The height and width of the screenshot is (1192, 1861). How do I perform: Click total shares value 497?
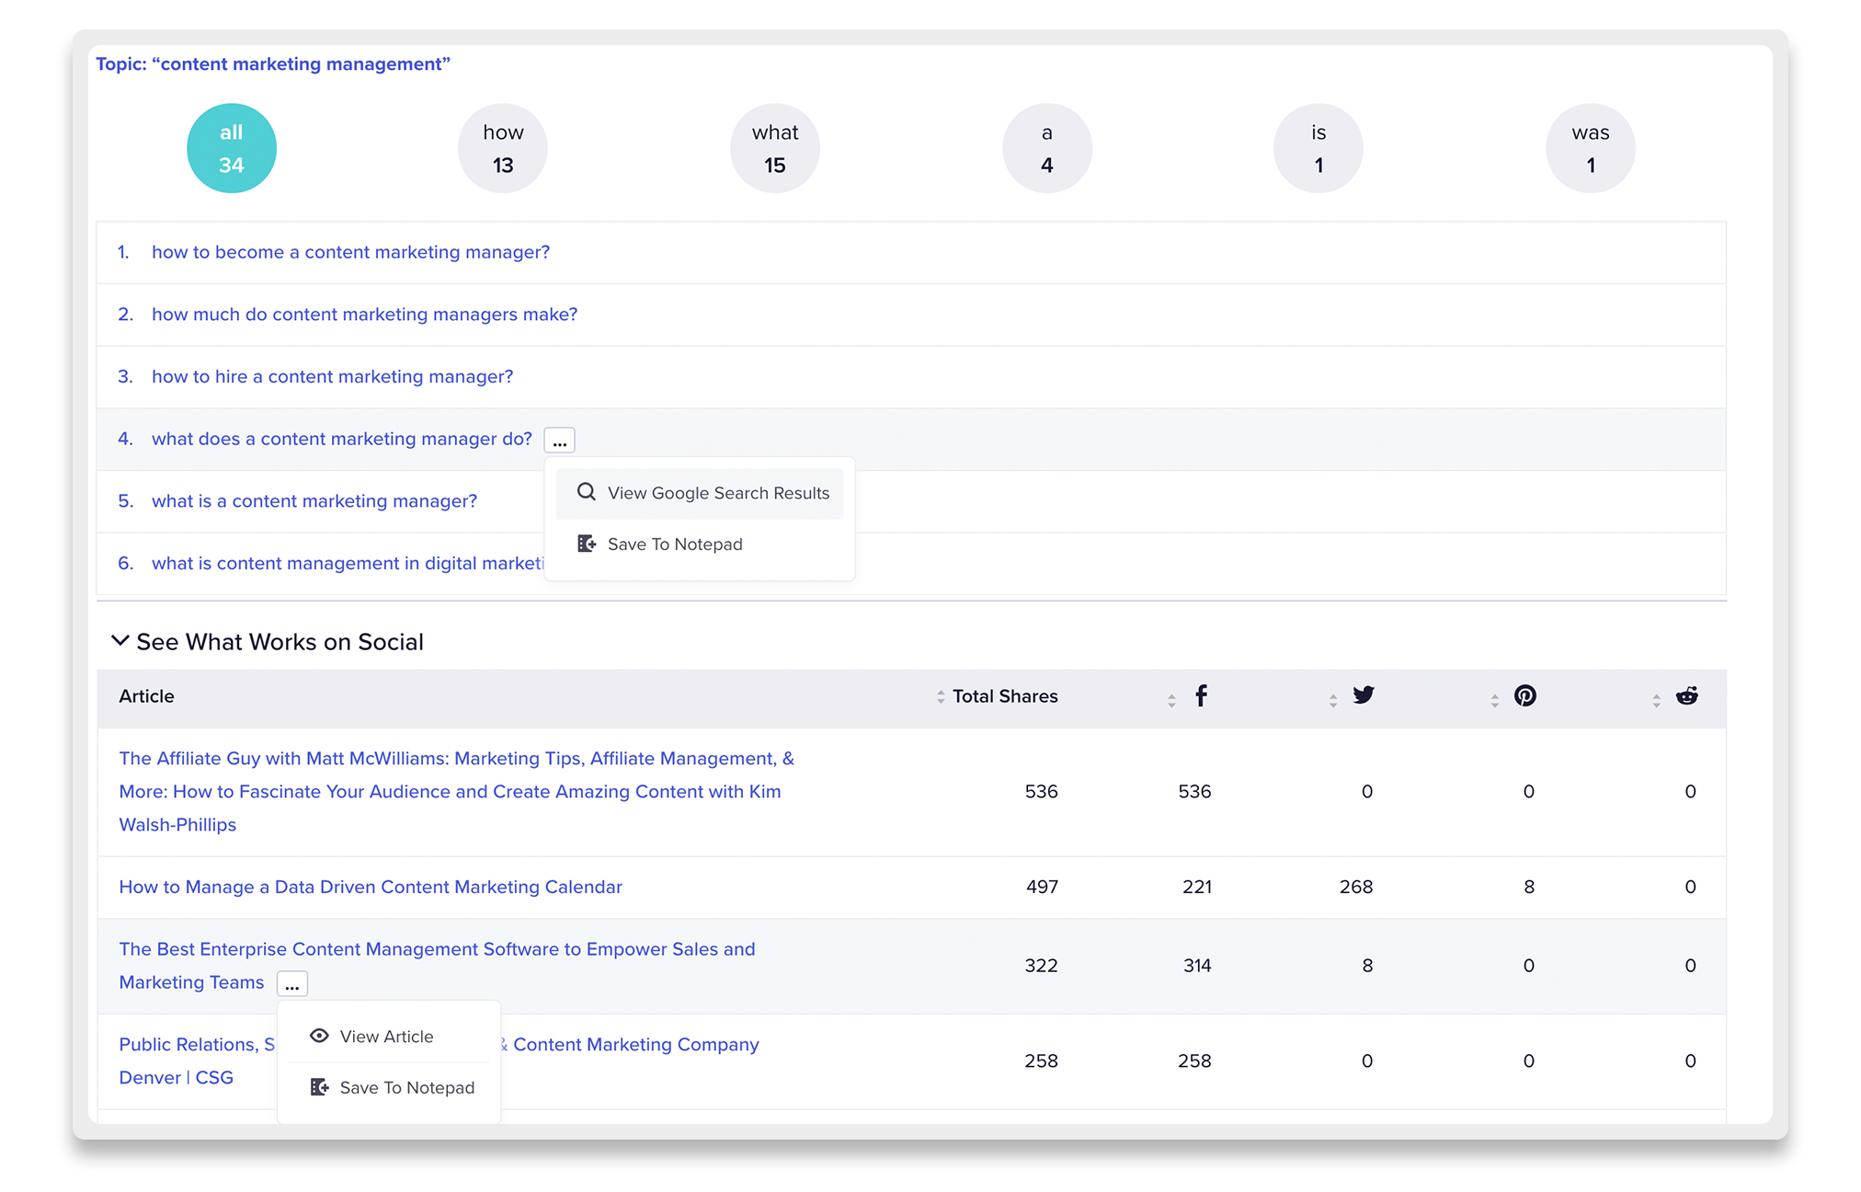pos(1042,888)
